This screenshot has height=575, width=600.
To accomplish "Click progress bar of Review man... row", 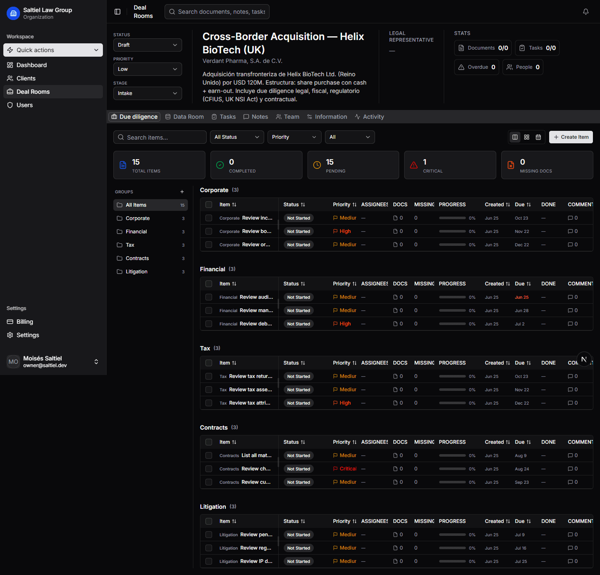I will [x=452, y=310].
